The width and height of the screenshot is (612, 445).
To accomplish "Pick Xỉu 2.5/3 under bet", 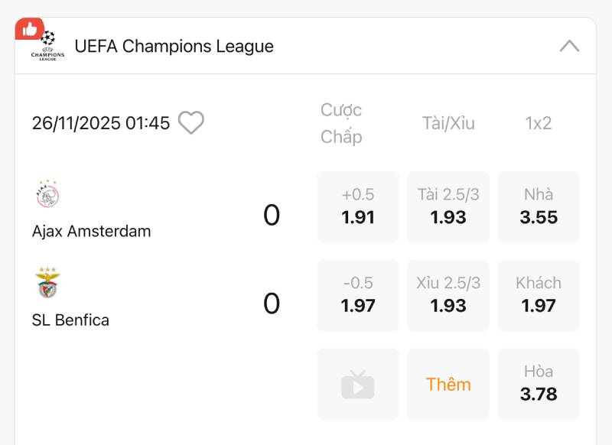I will [x=448, y=296].
